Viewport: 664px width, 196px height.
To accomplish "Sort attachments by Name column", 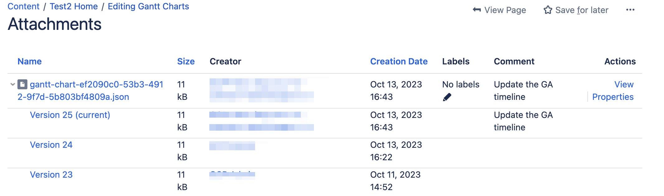I will 30,61.
